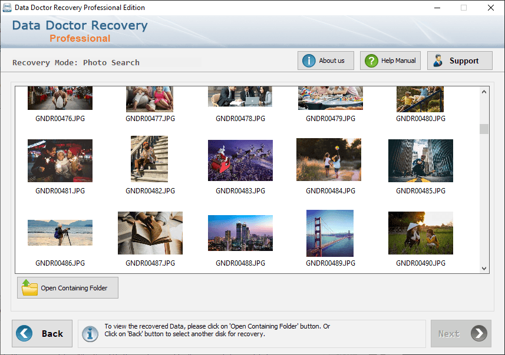Select GNDR00488.JPG city skyline thumbnail
Image resolution: width=505 pixels, height=355 pixels.
pos(240,233)
